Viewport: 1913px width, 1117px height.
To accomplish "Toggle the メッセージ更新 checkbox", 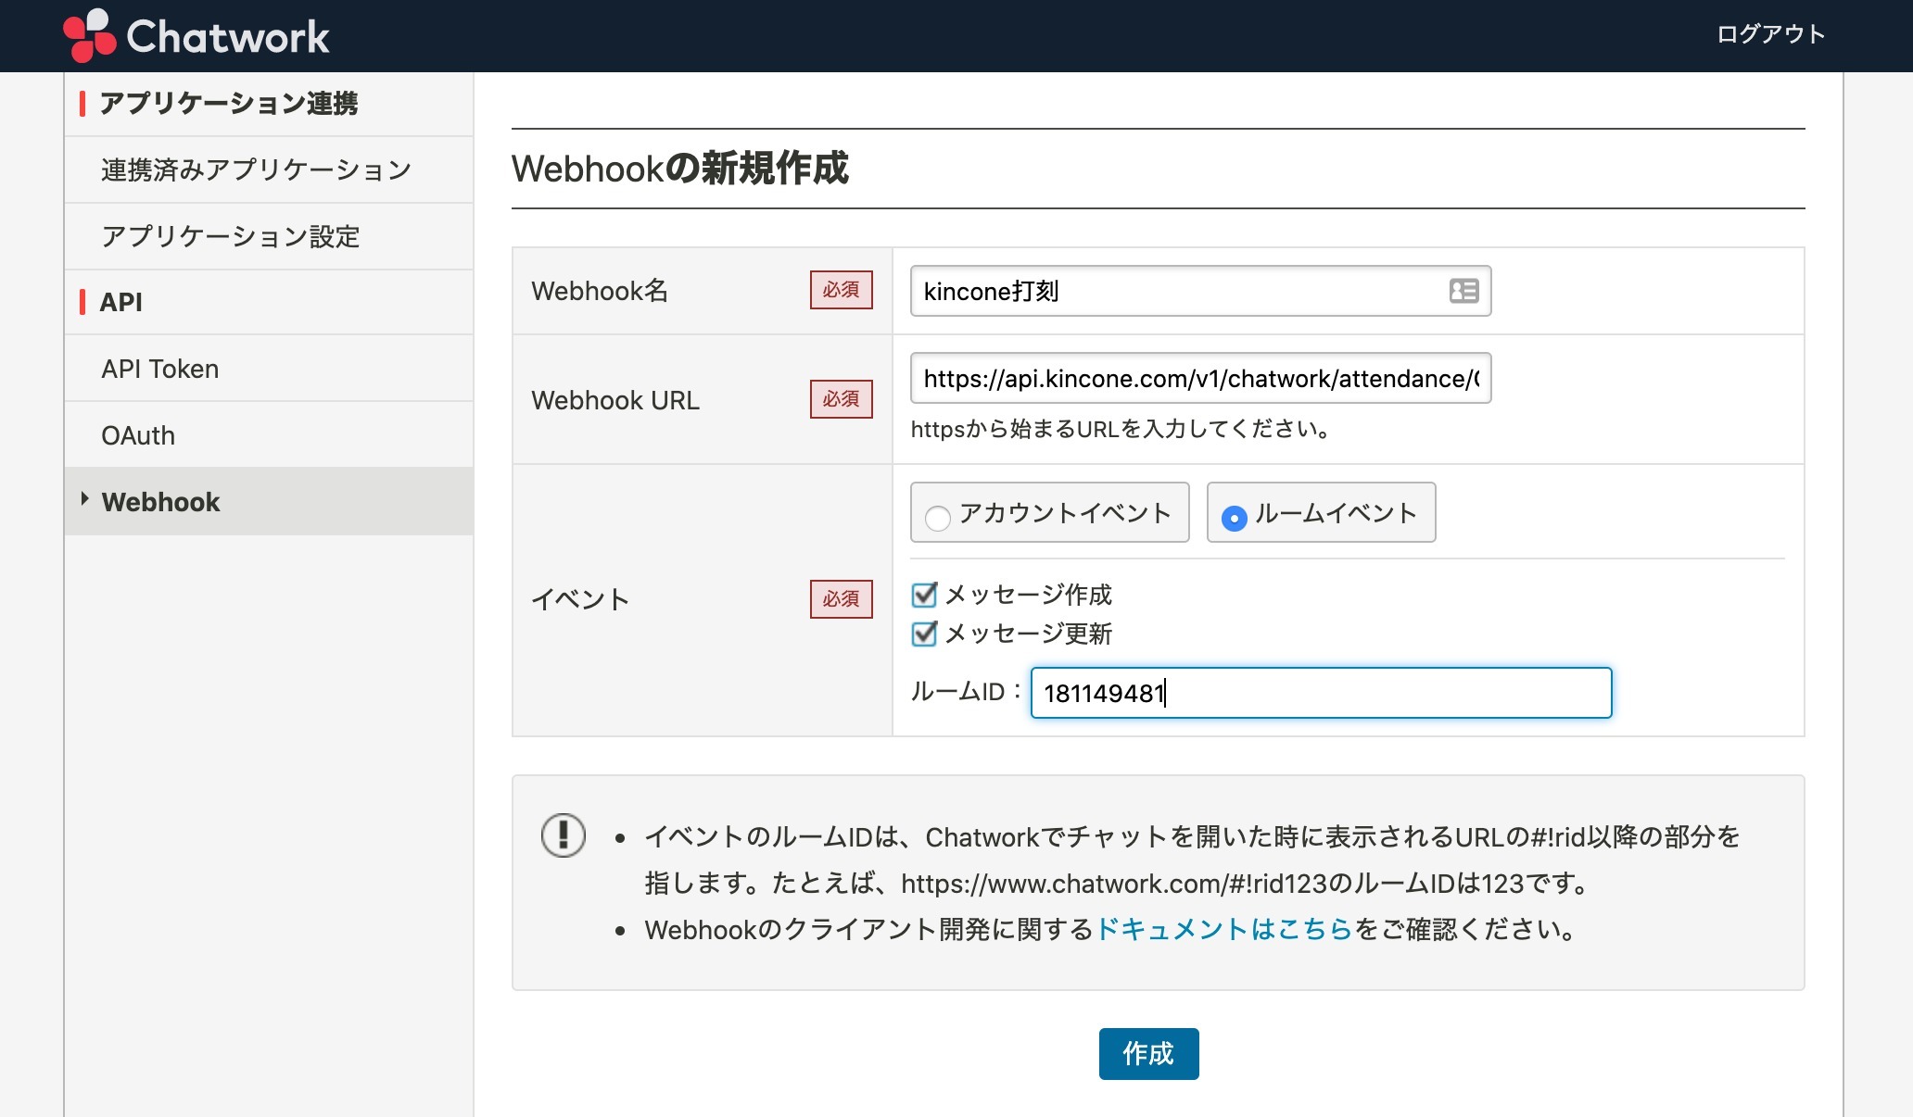I will point(924,634).
